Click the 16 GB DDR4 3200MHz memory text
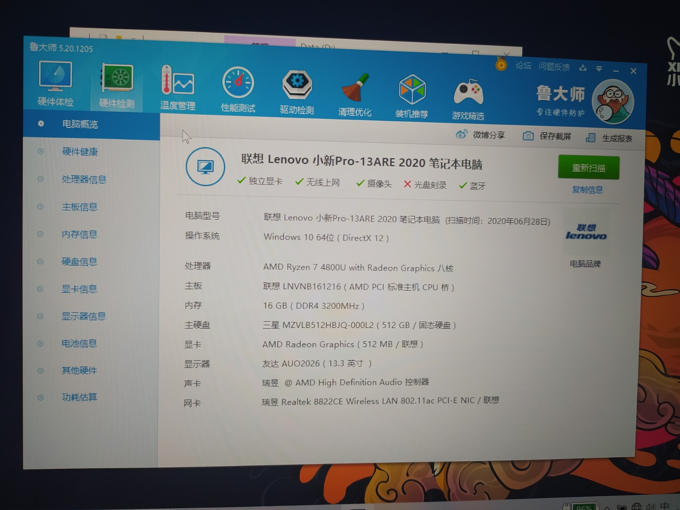The height and width of the screenshot is (510, 680). pyautogui.click(x=314, y=306)
